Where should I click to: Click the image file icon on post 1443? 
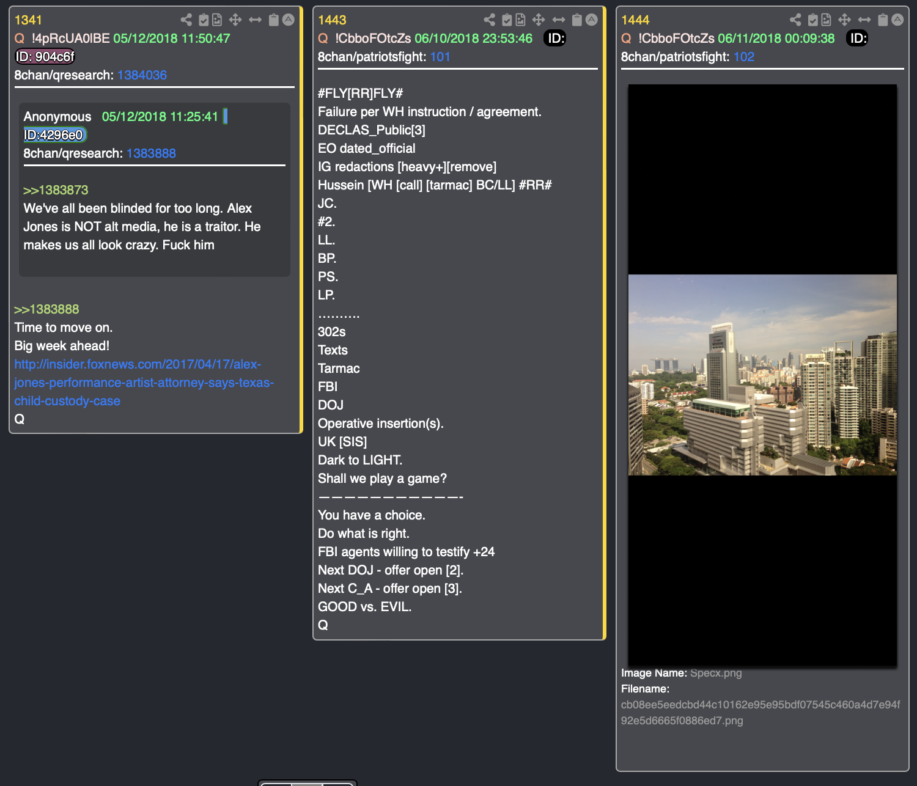[x=520, y=20]
